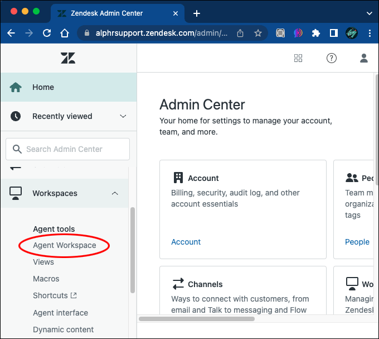Click the share icon in address bar
Image resolution: width=379 pixels, height=339 pixels.
(240, 33)
